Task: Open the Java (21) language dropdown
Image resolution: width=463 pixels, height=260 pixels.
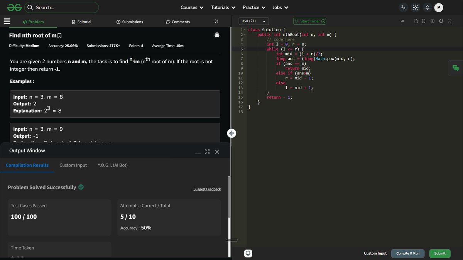Action: pyautogui.click(x=253, y=21)
